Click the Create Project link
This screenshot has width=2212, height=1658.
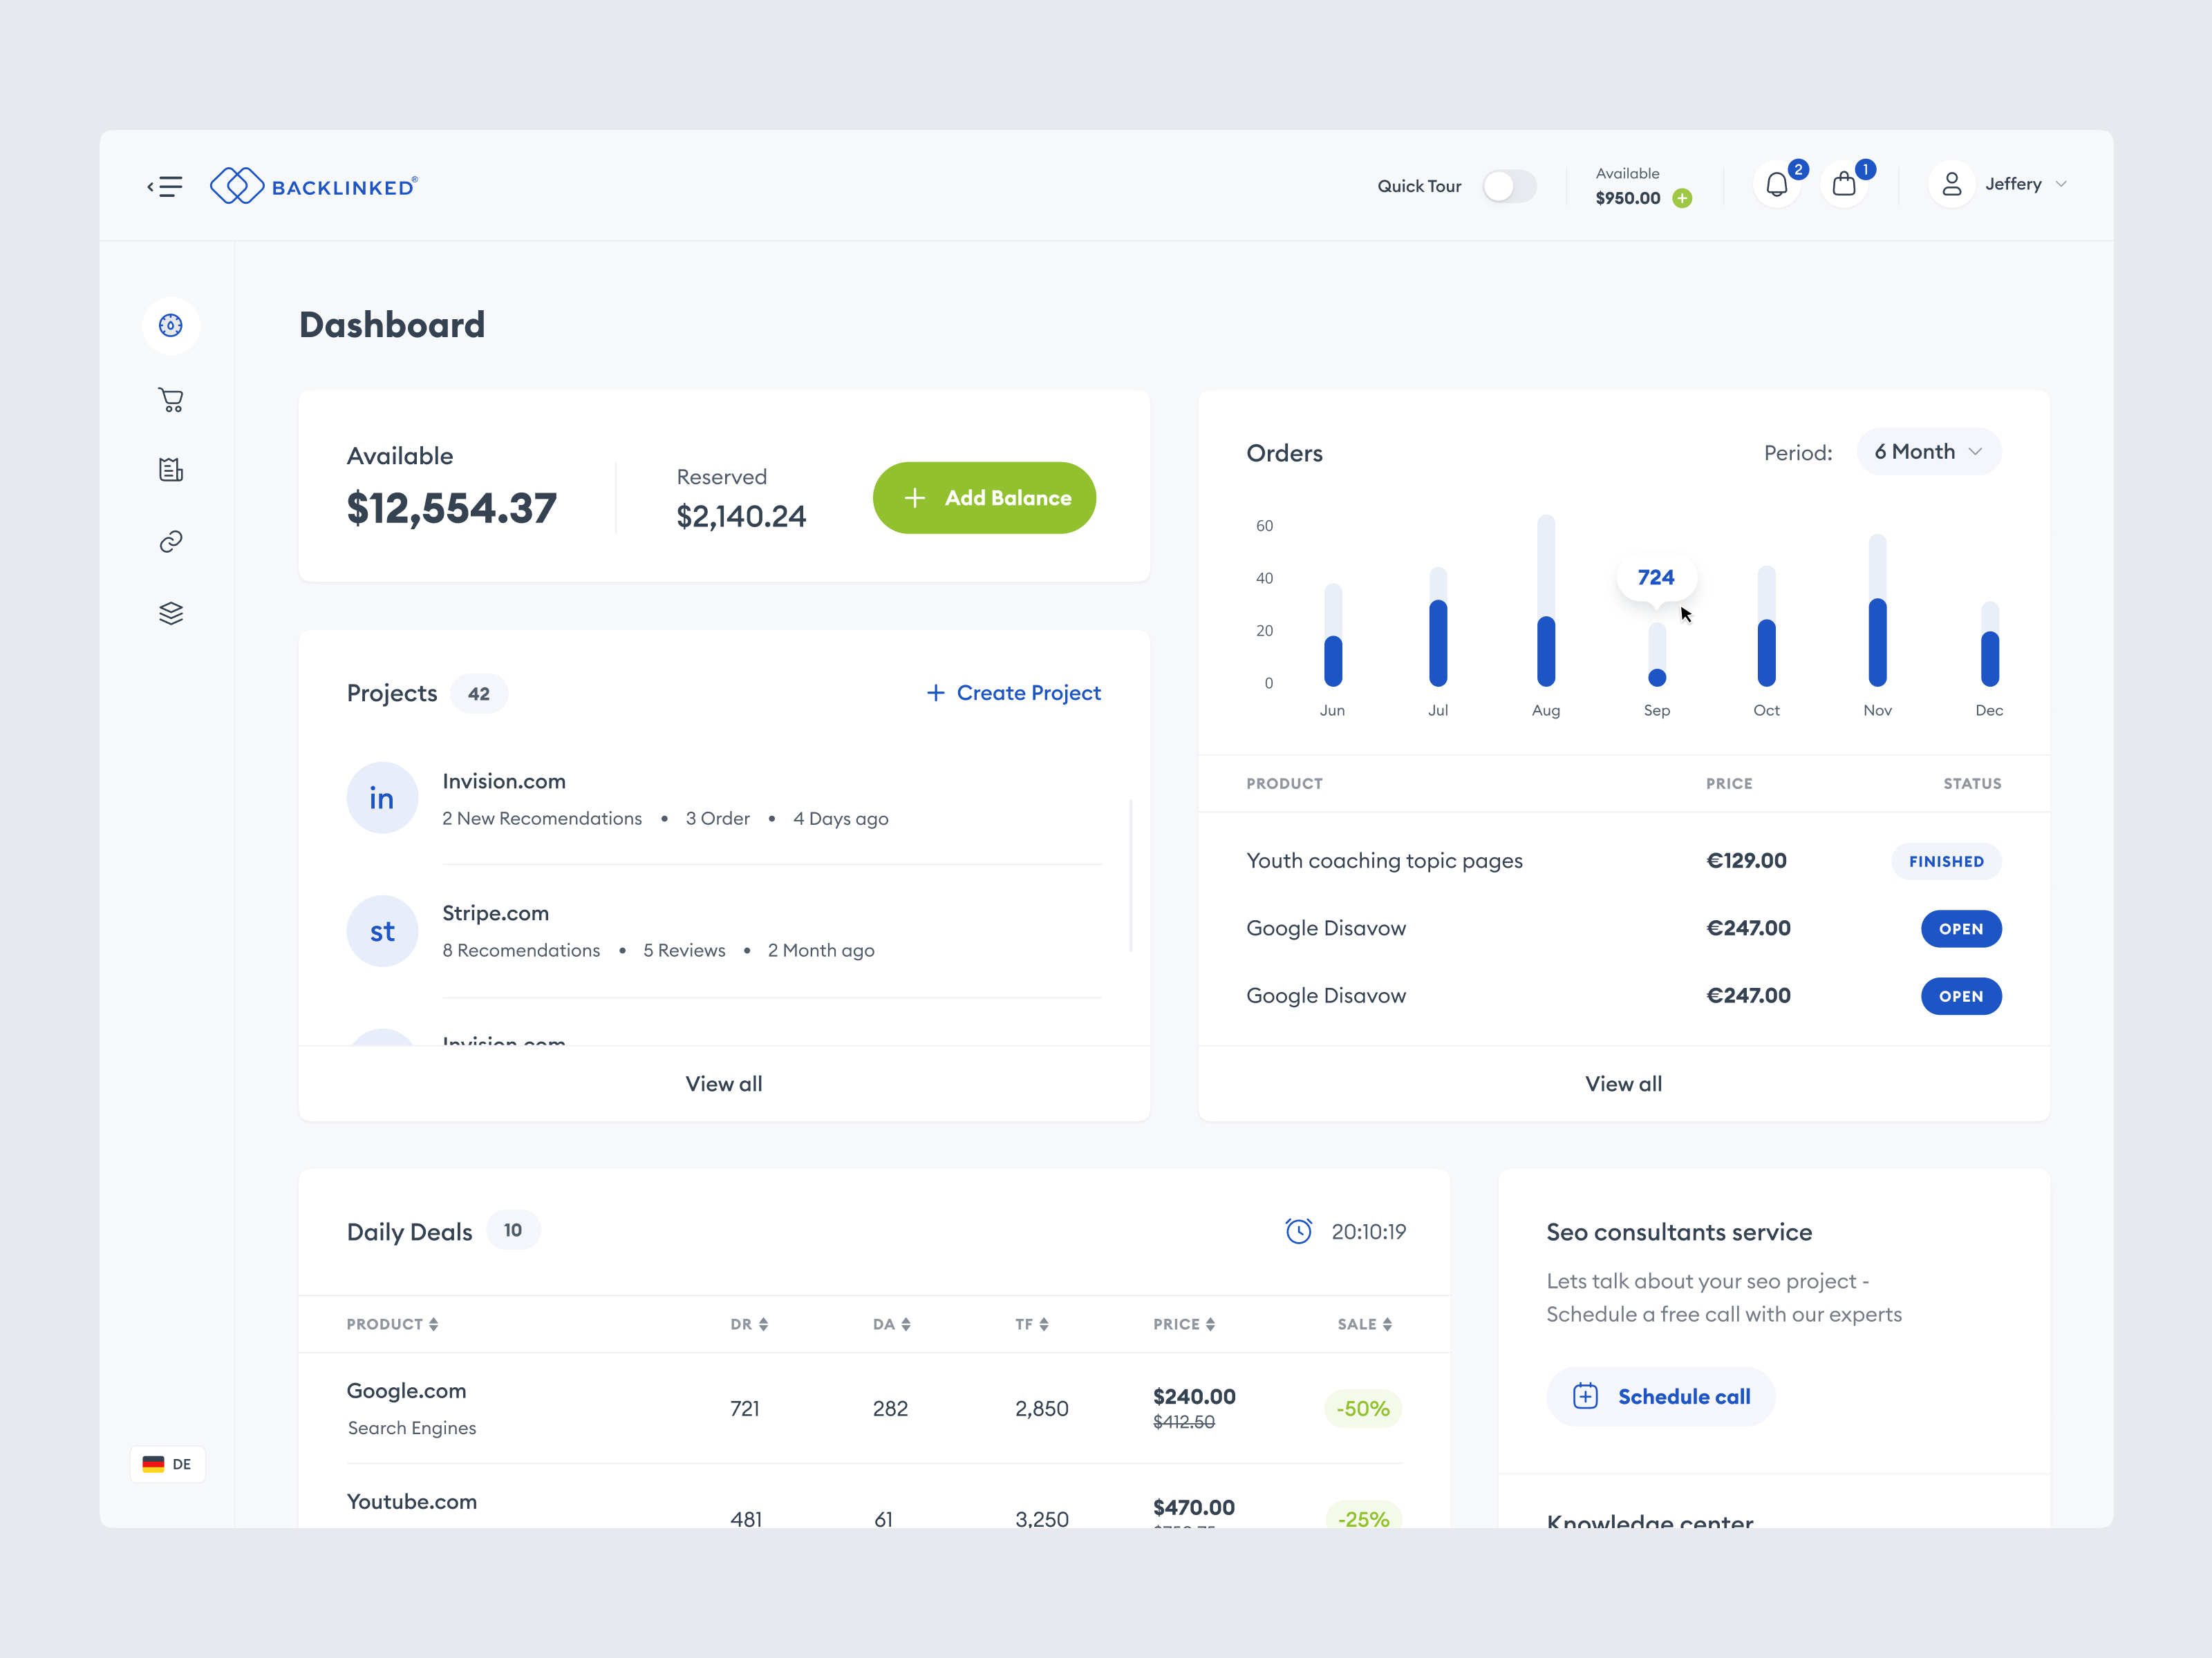[x=1014, y=693]
